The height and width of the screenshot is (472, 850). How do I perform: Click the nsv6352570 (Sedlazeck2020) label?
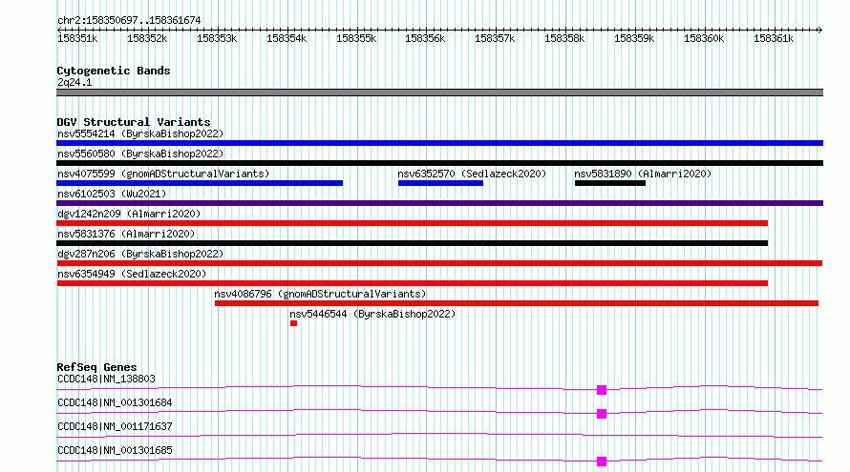pos(472,174)
